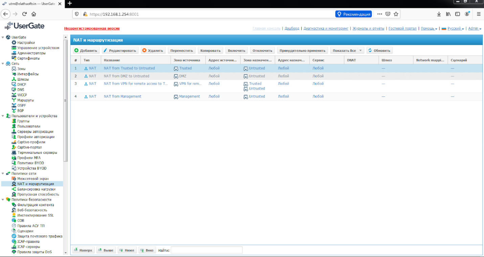Reload the page with the refresh icon
This screenshot has width=484, height=257.
pos(24,14)
